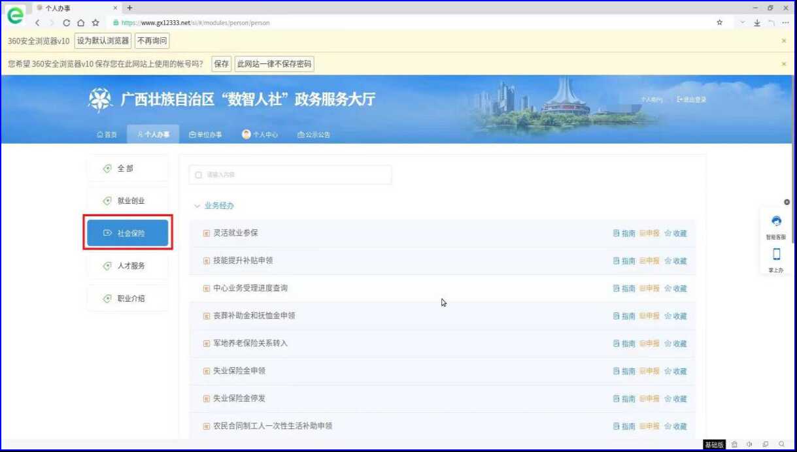Image resolution: width=797 pixels, height=452 pixels.
Task: Click 退出登录 to log out
Action: [692, 99]
